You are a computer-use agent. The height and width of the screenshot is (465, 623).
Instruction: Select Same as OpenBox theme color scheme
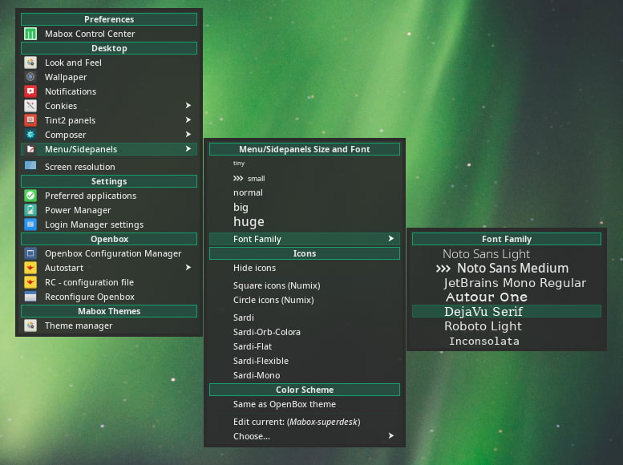pyautogui.click(x=284, y=404)
